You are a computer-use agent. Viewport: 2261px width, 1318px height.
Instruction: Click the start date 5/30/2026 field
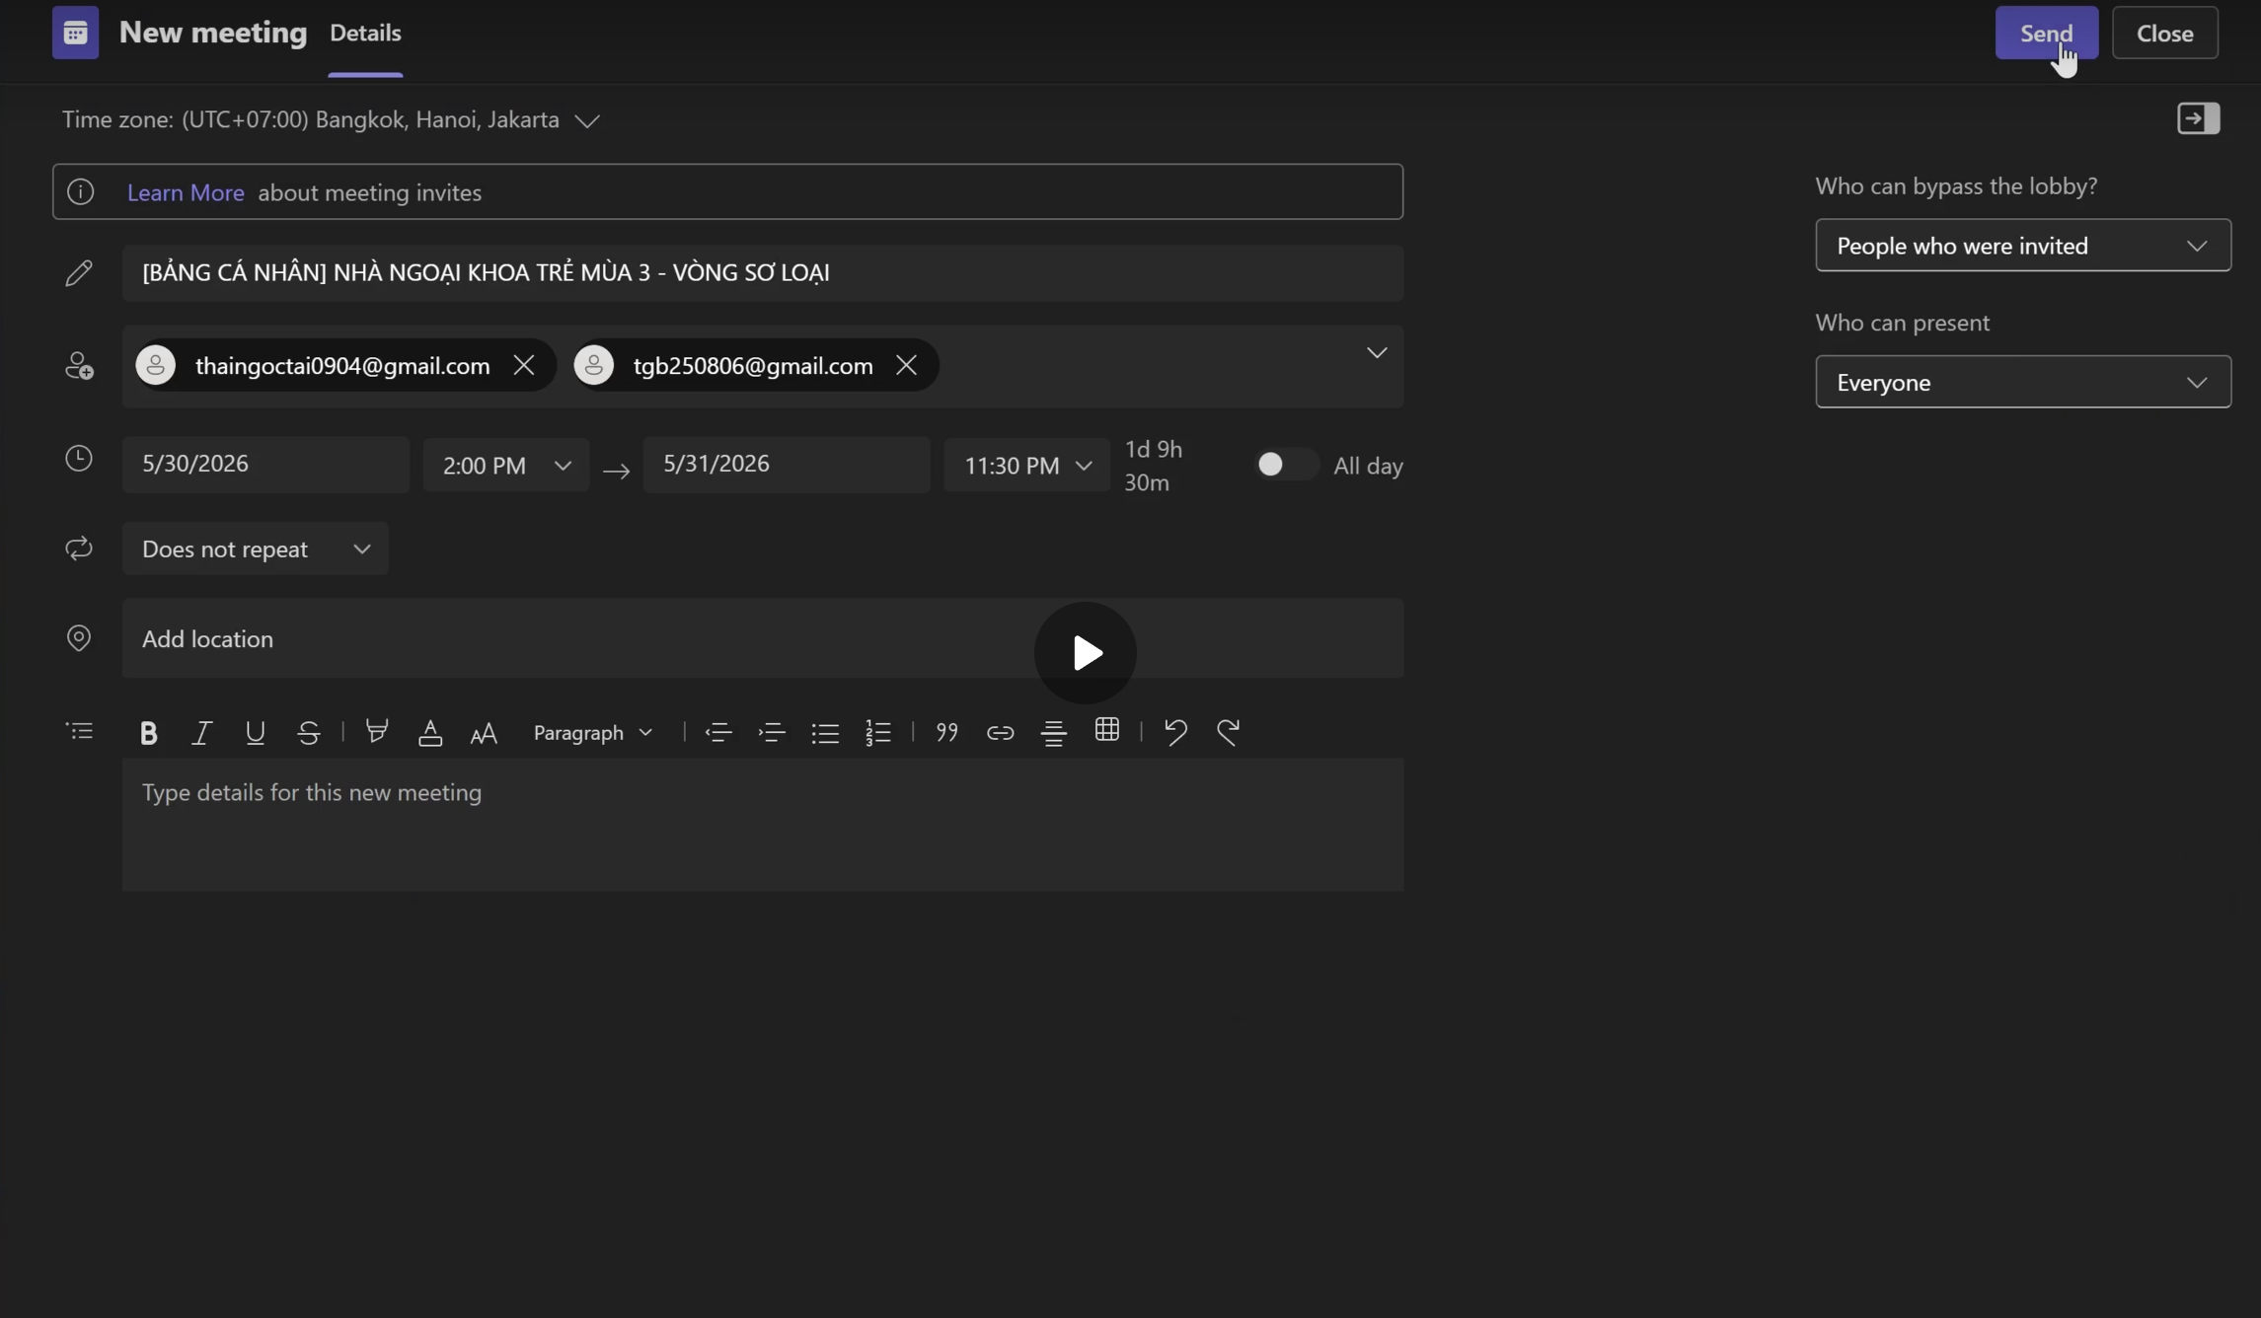point(265,465)
